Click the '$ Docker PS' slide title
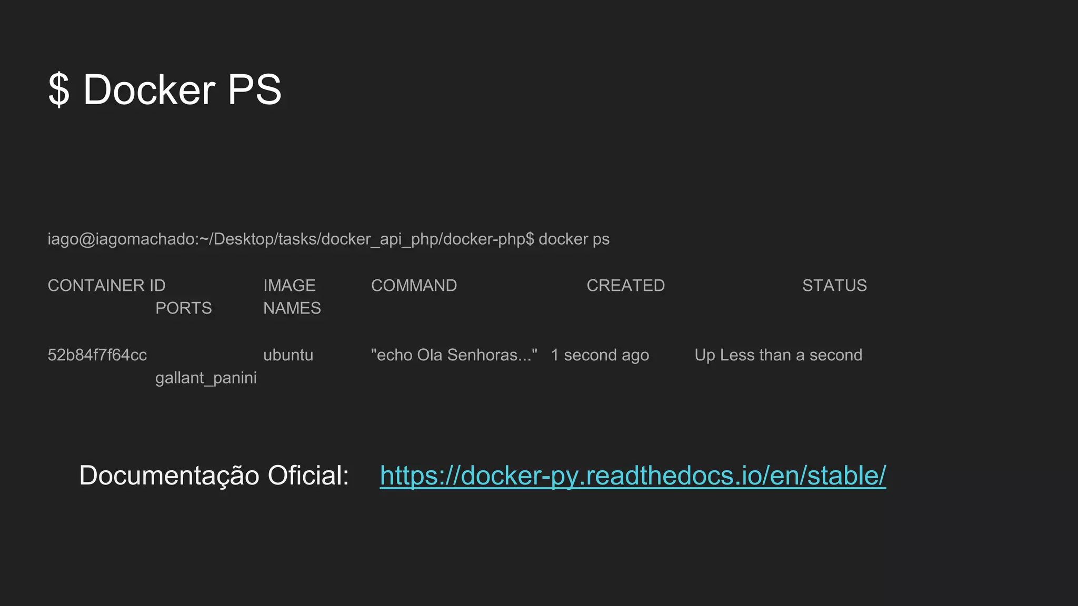Viewport: 1078px width, 606px height. 165,89
